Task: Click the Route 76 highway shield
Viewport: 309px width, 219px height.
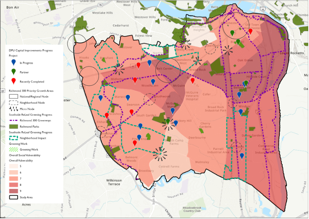Action: [100, 5]
